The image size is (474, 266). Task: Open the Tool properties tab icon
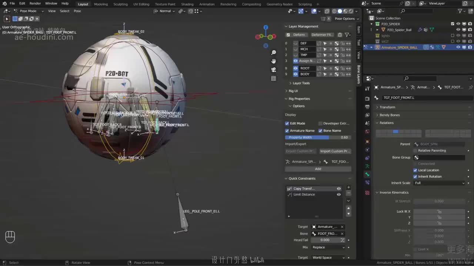(x=367, y=88)
